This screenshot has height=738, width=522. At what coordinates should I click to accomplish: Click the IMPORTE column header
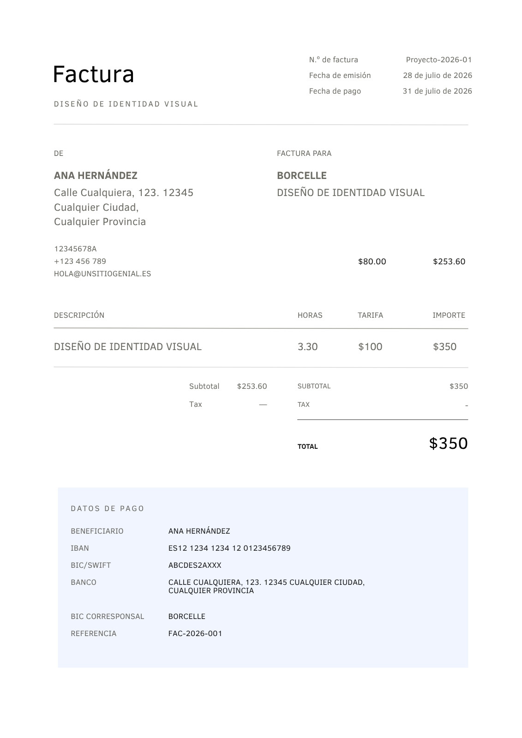coord(449,315)
